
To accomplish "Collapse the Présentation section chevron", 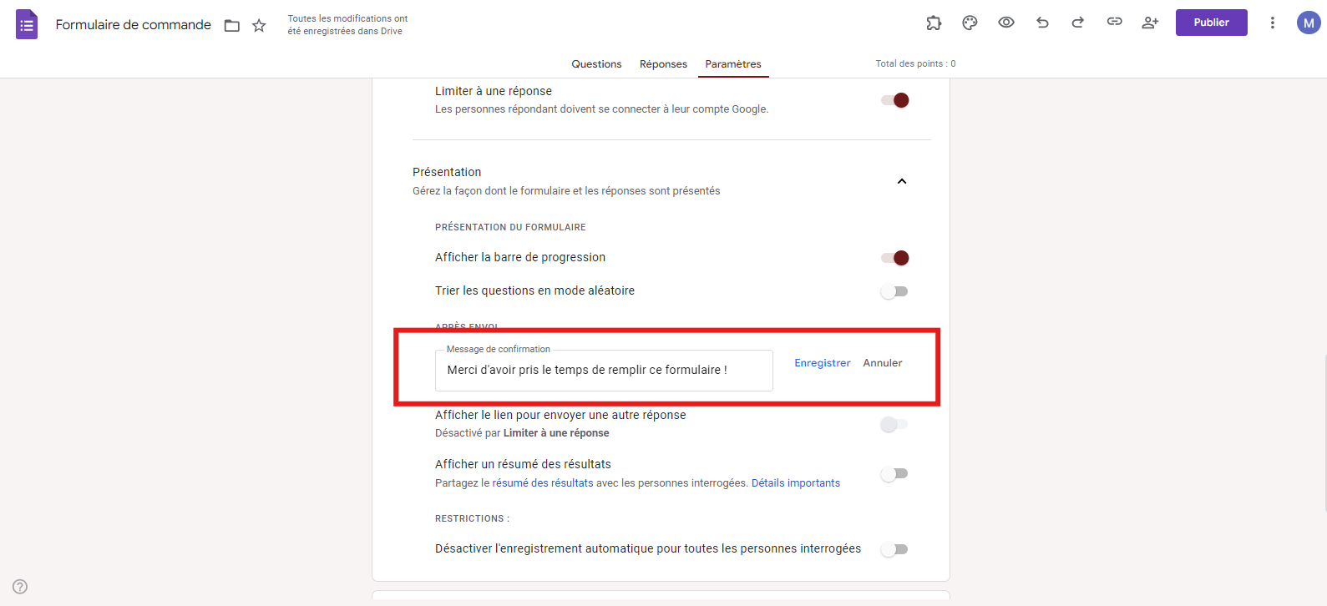I will [x=902, y=181].
